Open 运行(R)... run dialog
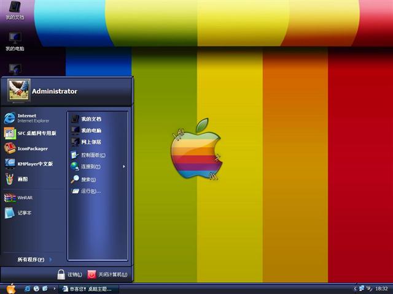This screenshot has height=294, width=393. pyautogui.click(x=86, y=191)
